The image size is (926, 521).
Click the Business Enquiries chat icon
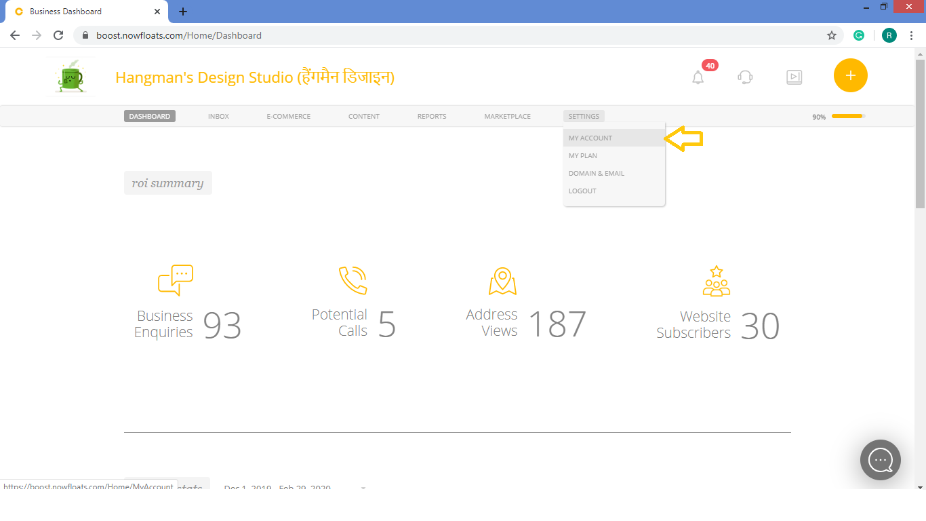pyautogui.click(x=176, y=280)
